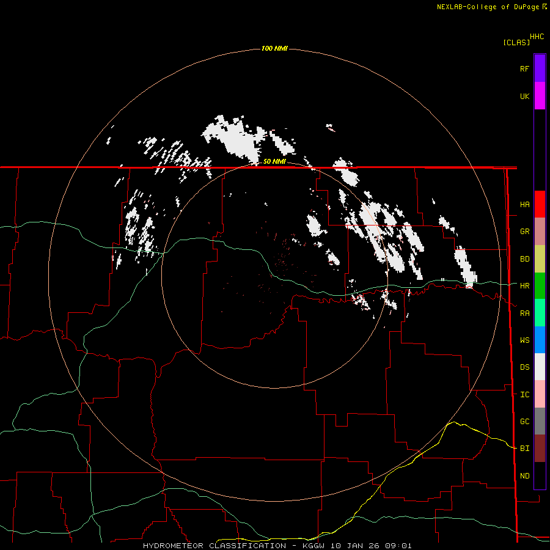Click the RF legend label
The image size is (550, 550).
pos(524,68)
